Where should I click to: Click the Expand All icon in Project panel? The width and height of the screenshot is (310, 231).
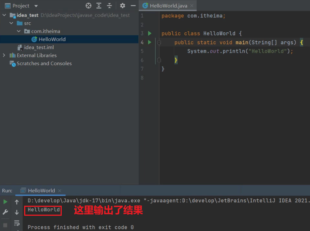(x=99, y=6)
